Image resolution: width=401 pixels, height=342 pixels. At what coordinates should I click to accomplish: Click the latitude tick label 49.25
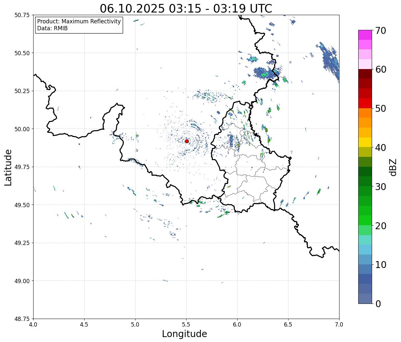(22, 243)
